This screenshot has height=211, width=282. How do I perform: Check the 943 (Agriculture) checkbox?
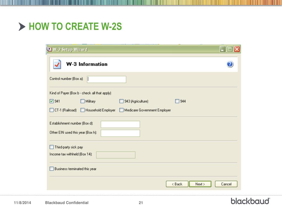(x=121, y=101)
